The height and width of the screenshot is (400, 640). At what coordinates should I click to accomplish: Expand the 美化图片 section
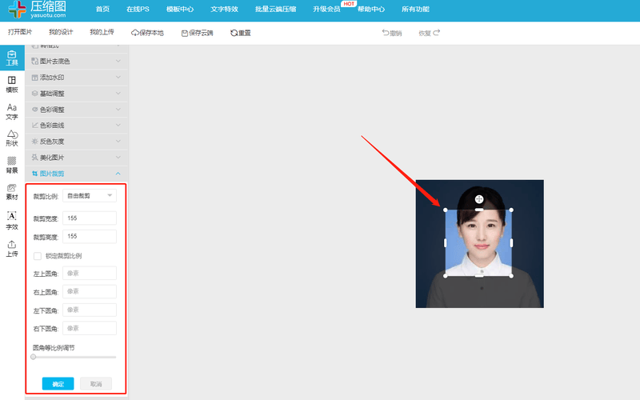[77, 158]
